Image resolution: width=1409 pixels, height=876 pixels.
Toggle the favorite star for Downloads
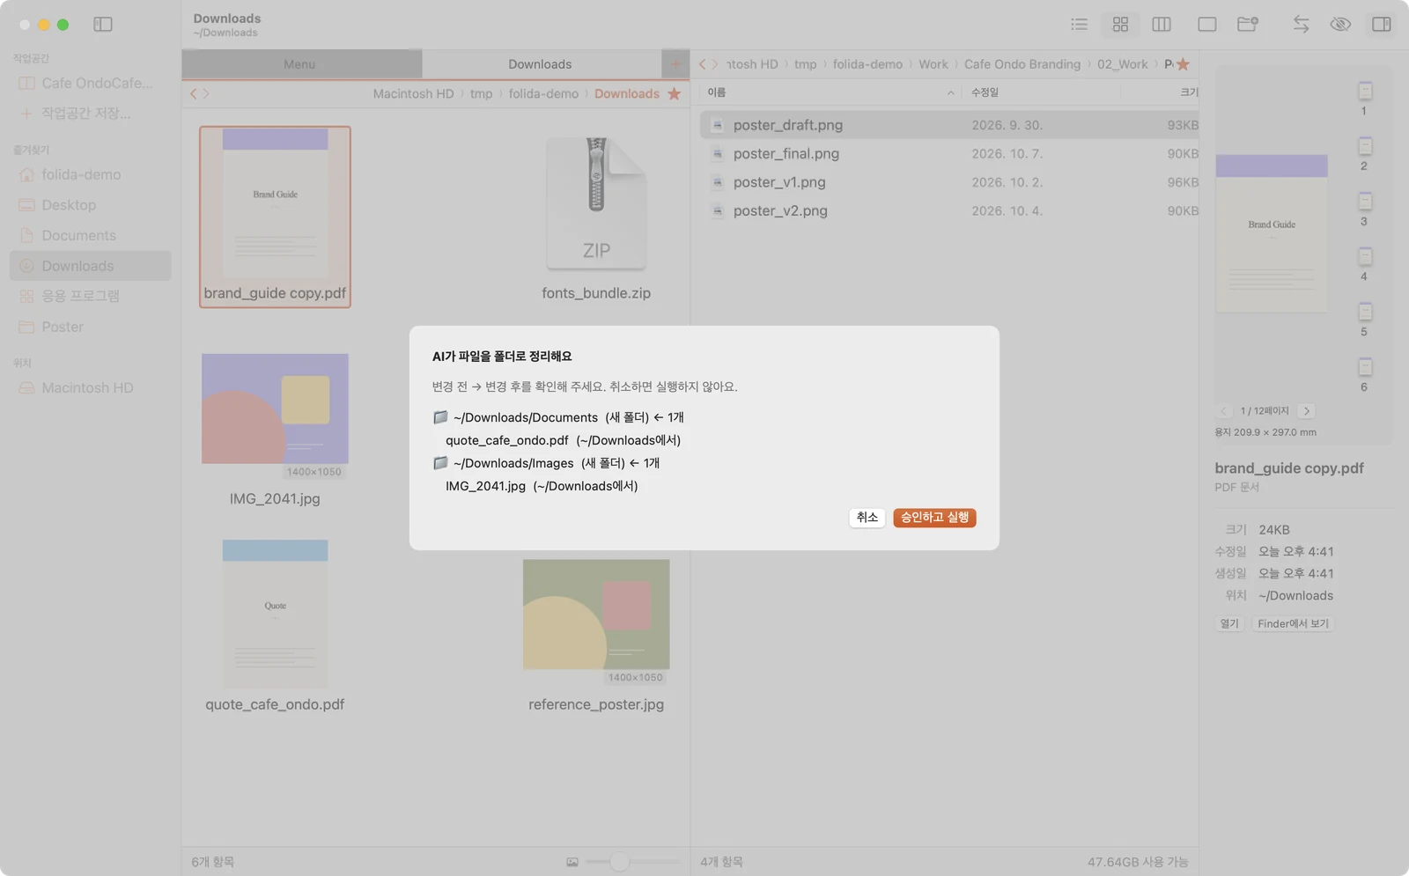pyautogui.click(x=674, y=93)
